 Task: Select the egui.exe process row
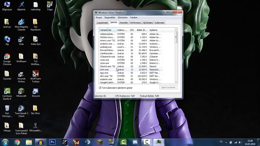click(131, 73)
